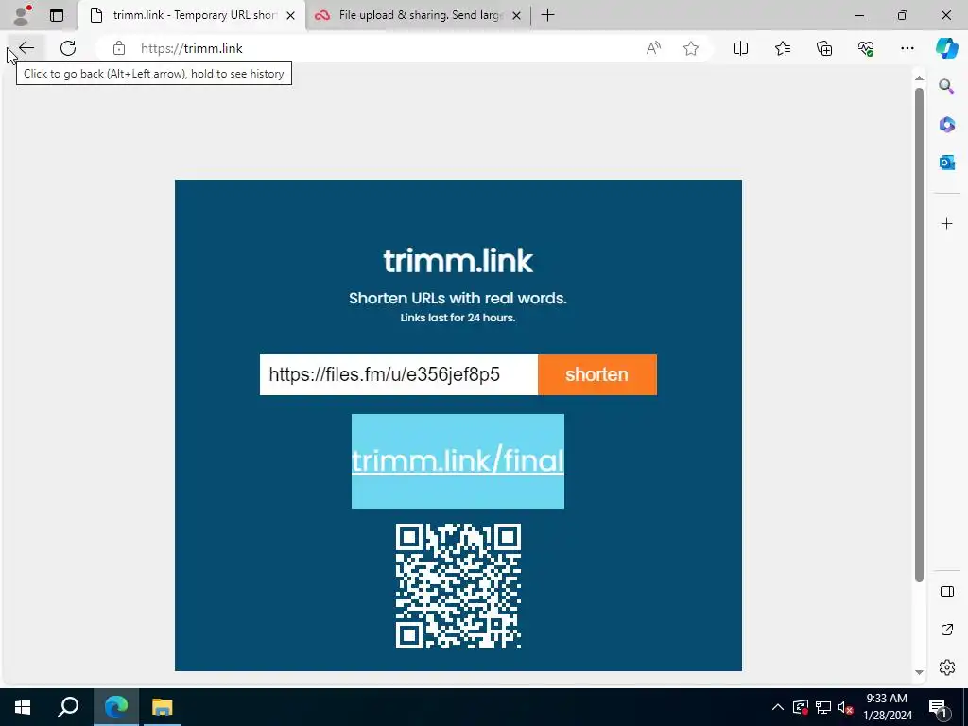The image size is (968, 726).
Task: Open sidebar settings gear
Action: [x=947, y=667]
